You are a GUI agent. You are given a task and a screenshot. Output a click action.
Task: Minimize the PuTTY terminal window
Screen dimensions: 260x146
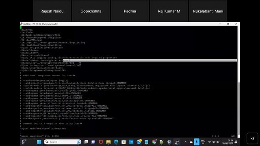(220, 24)
